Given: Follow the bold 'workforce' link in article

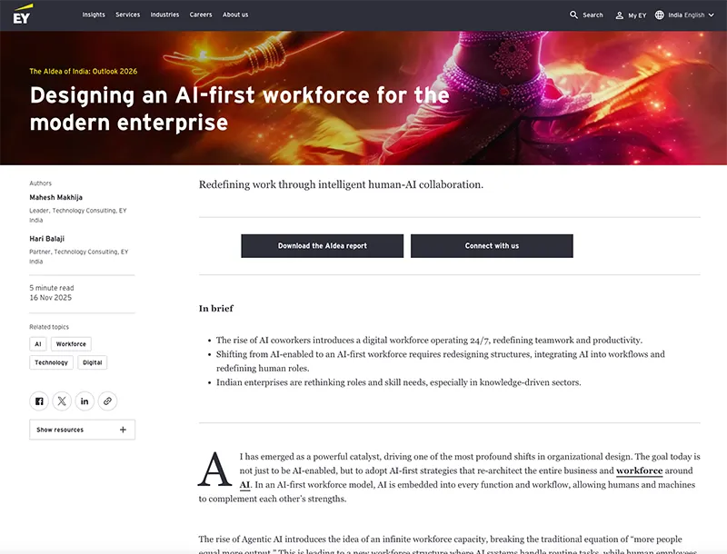Looking at the screenshot, I should point(639,470).
